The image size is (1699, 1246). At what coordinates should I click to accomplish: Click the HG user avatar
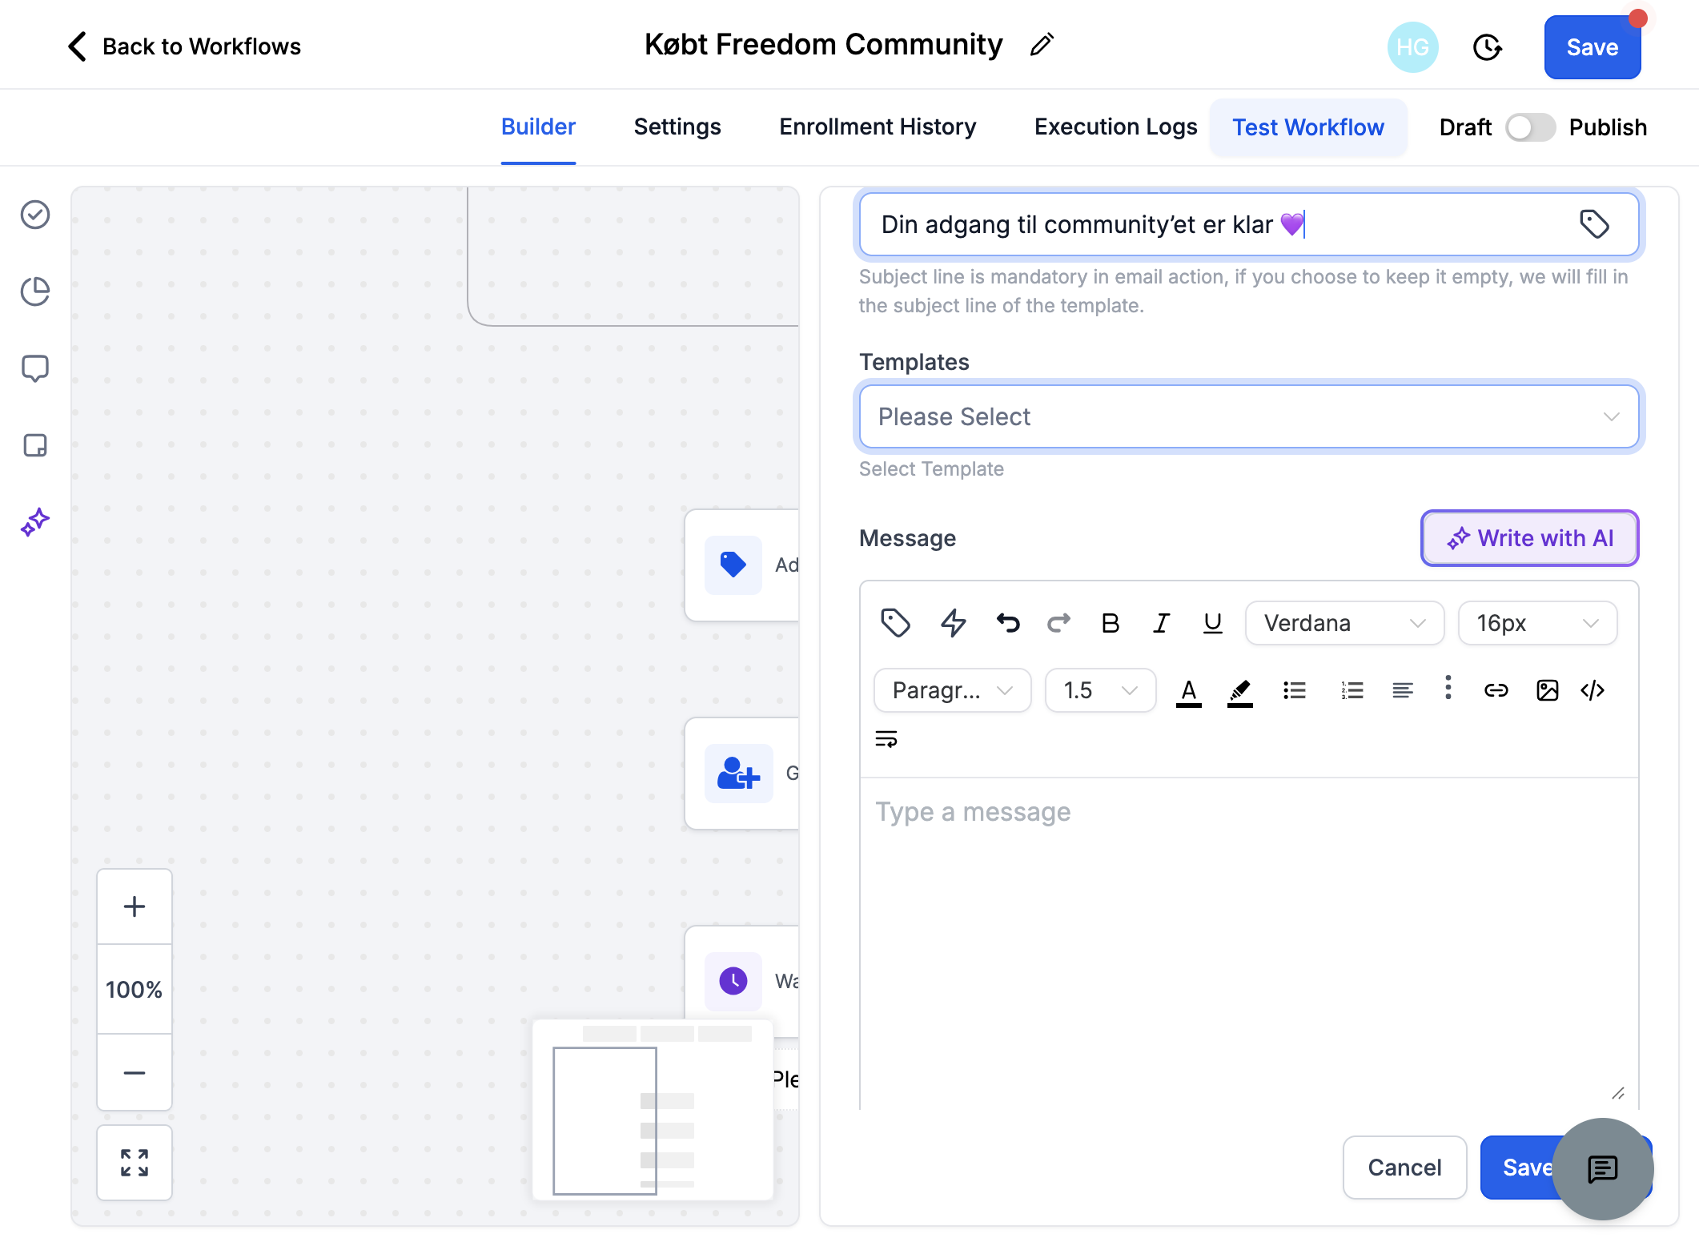click(1412, 47)
